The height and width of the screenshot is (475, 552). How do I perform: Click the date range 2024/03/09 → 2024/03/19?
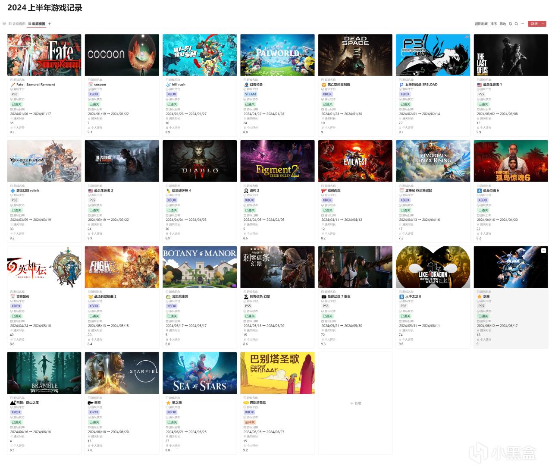point(31,220)
